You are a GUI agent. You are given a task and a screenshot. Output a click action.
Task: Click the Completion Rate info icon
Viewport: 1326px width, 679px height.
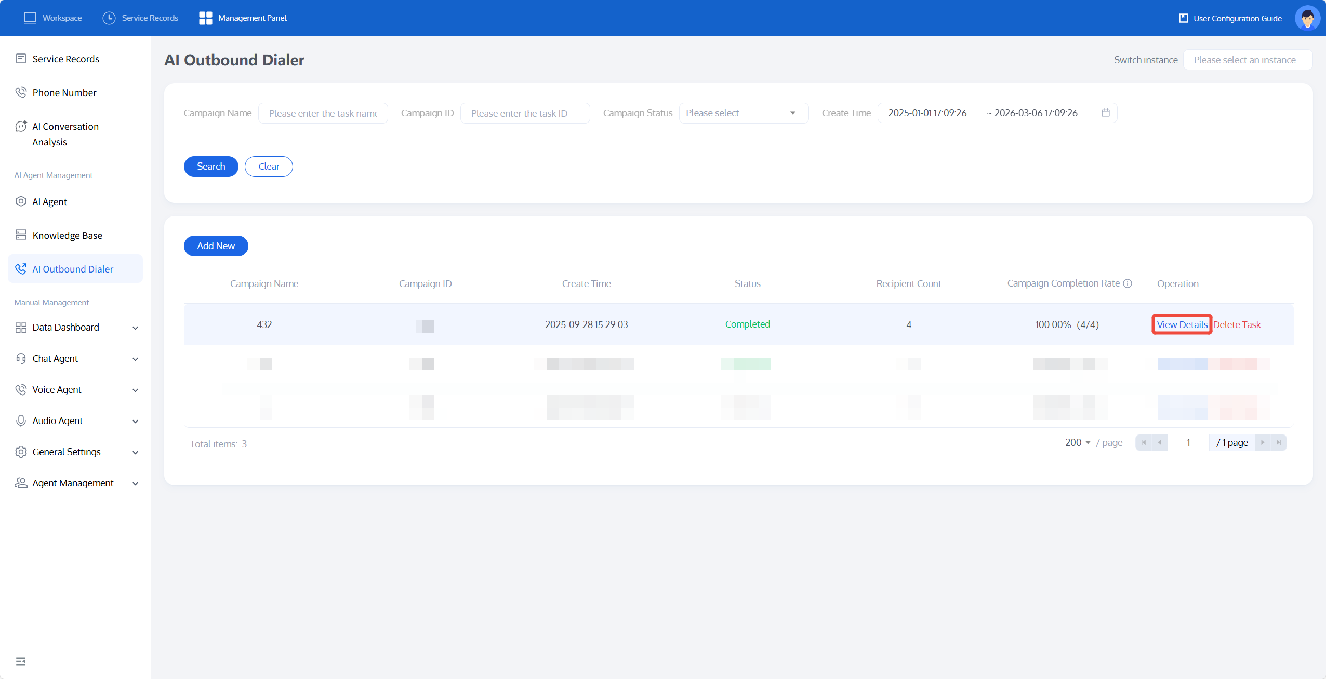click(1128, 283)
